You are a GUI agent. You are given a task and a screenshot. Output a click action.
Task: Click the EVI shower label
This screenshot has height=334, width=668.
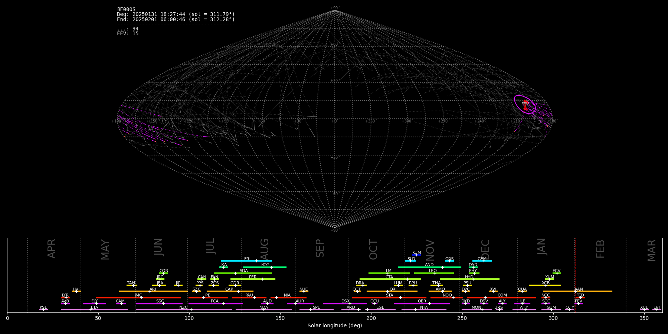click(x=656, y=308)
